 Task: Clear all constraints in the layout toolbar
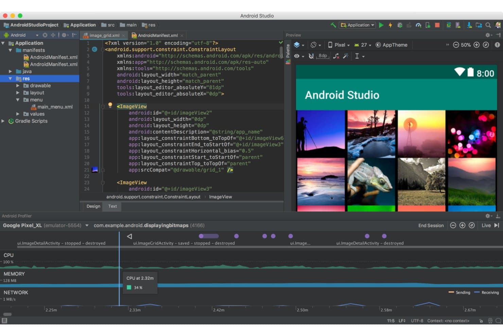pyautogui.click(x=336, y=56)
